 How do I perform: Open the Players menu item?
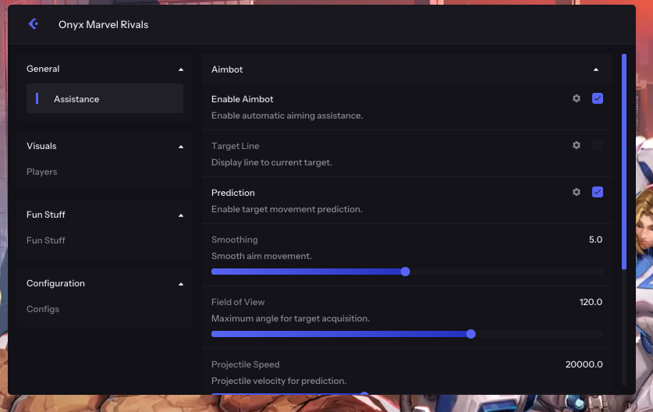coord(41,172)
